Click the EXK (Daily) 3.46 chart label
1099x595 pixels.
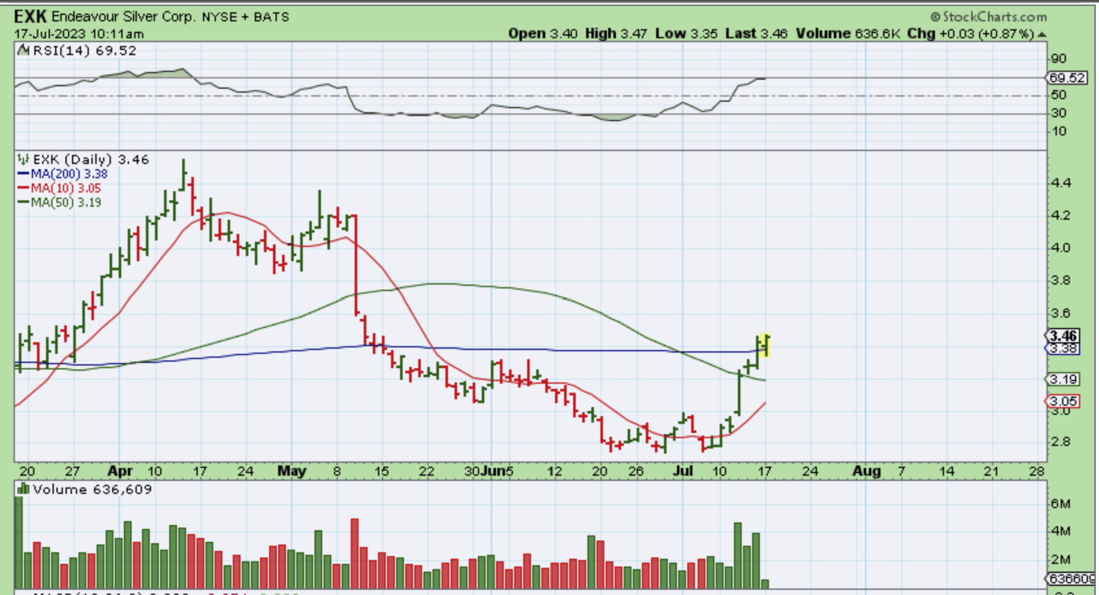(x=91, y=159)
